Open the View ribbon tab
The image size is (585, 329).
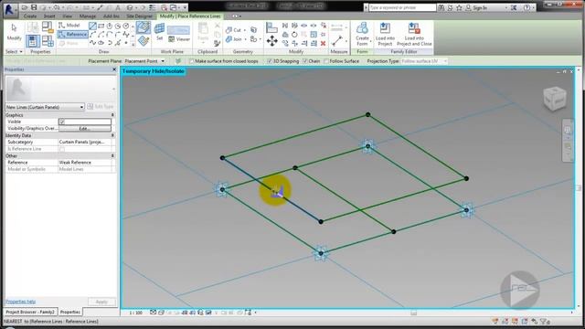coord(67,16)
